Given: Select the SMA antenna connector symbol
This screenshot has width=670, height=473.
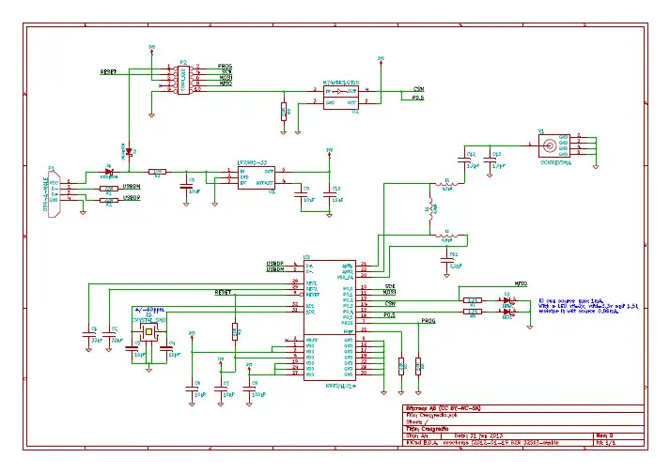Looking at the screenshot, I should coord(554,145).
